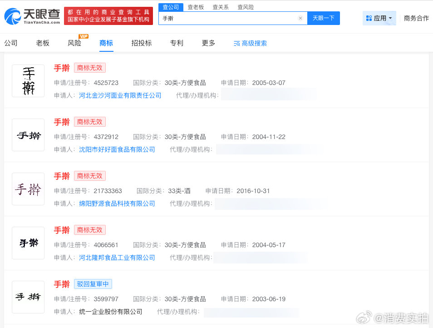Click registration number 4372912
Screen dimensions: 433x328
click(x=106, y=137)
